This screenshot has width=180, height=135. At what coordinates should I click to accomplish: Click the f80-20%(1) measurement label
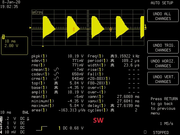99,83
